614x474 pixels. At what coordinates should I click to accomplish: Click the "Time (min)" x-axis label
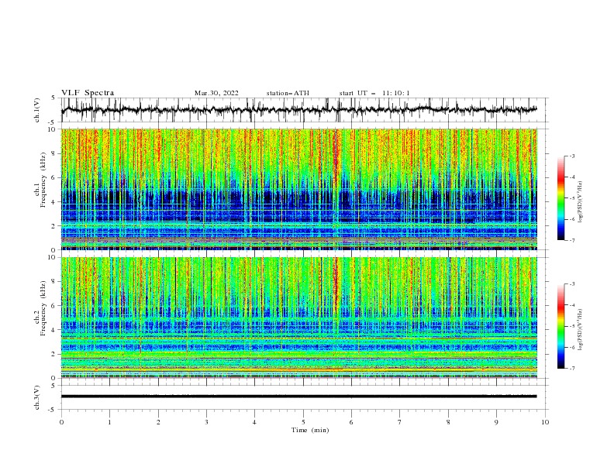point(310,430)
